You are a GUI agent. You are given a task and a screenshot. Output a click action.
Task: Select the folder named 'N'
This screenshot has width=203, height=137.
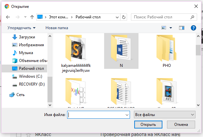(x=121, y=51)
